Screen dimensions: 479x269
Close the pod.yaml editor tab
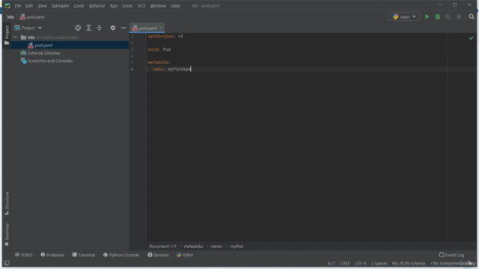[161, 28]
